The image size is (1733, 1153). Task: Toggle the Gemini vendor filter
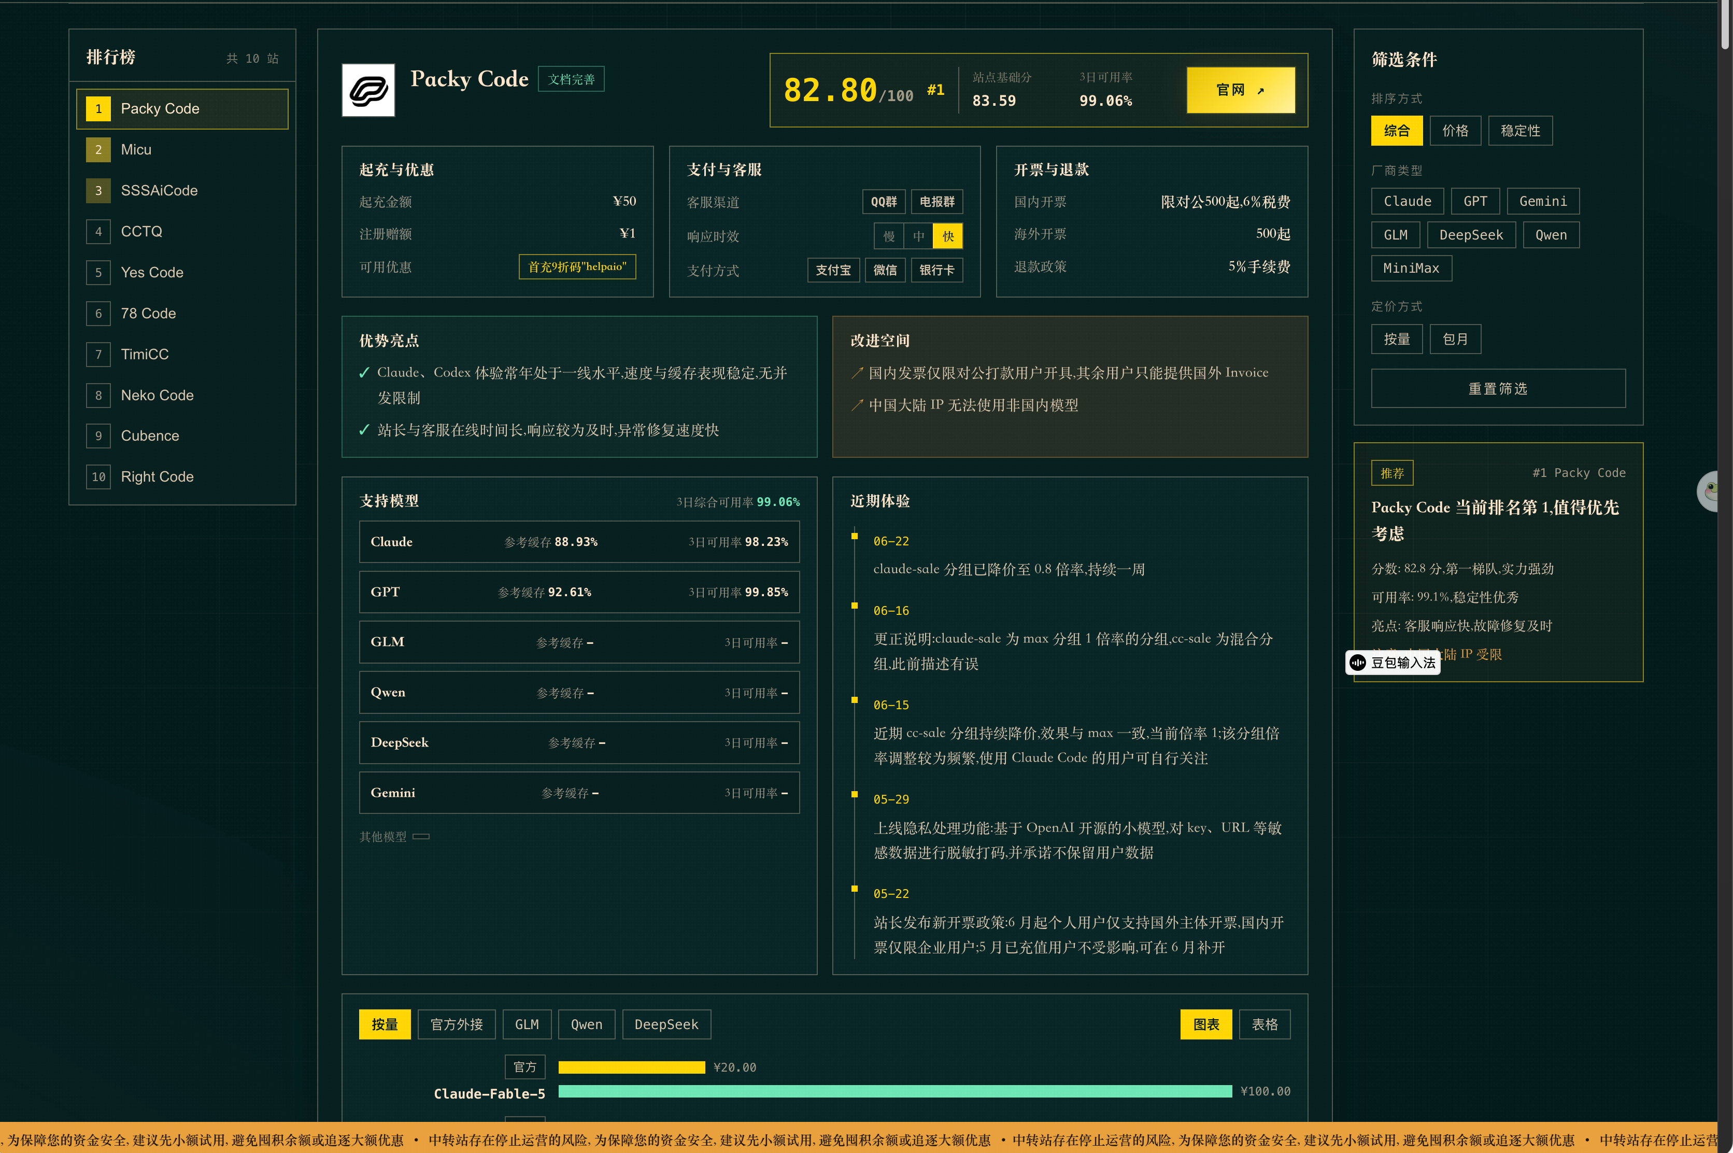coord(1543,202)
